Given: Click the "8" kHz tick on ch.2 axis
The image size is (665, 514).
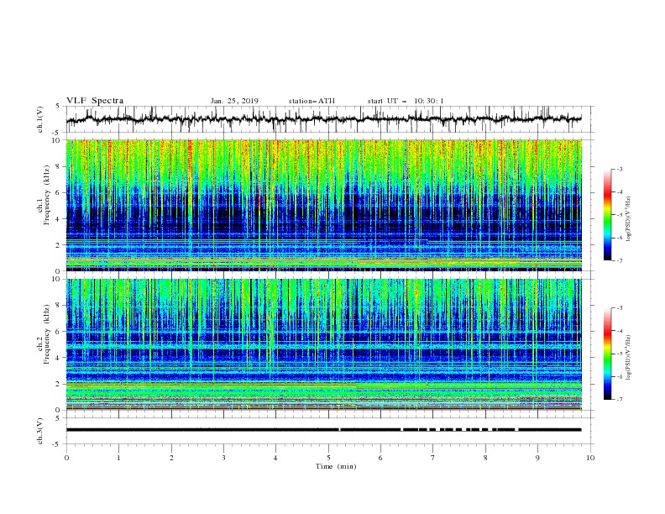Looking at the screenshot, I should (60, 306).
